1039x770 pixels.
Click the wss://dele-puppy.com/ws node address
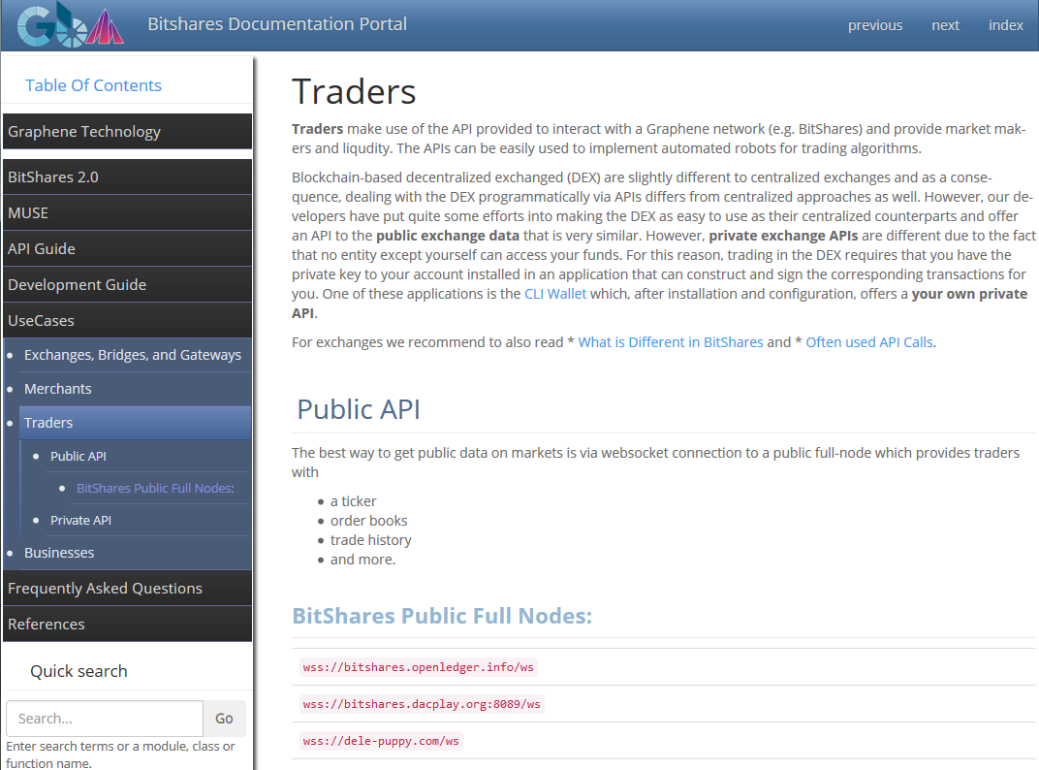pos(381,741)
